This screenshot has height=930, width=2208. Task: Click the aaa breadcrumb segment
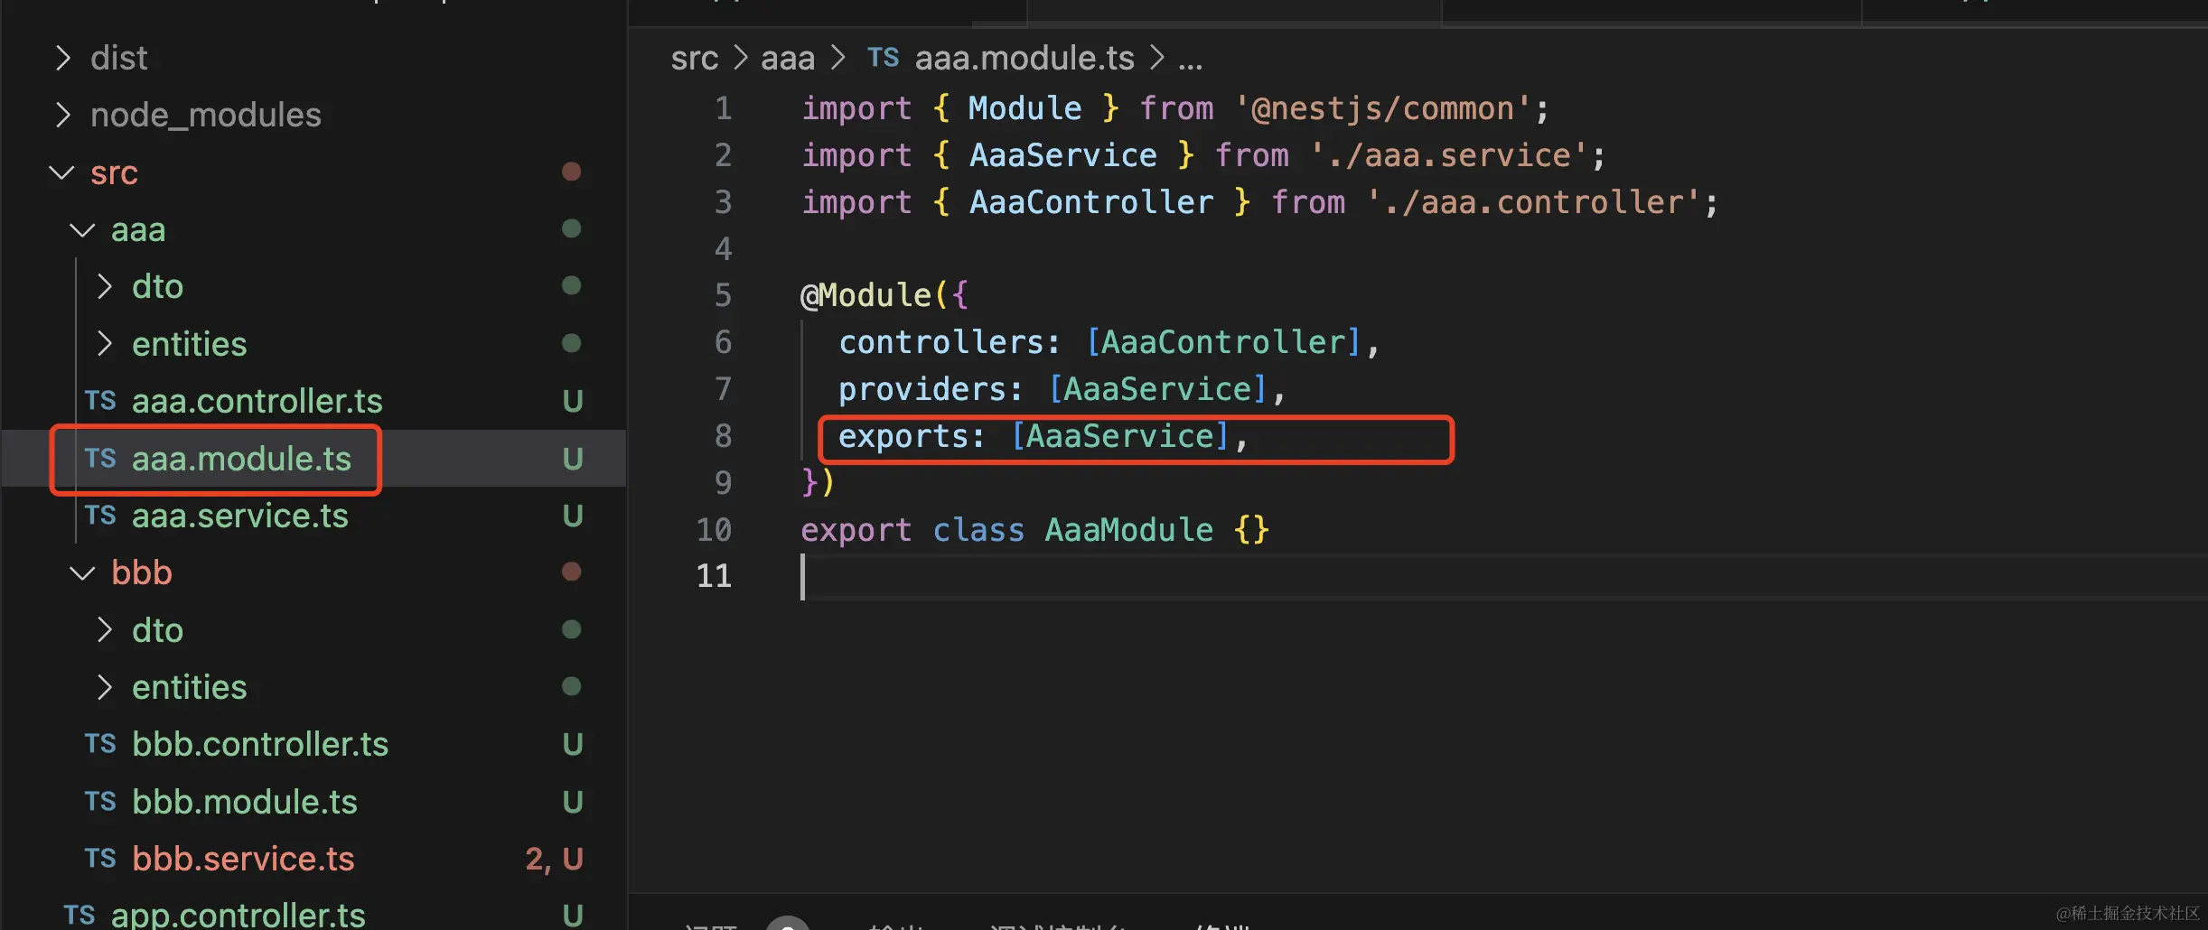pos(788,59)
